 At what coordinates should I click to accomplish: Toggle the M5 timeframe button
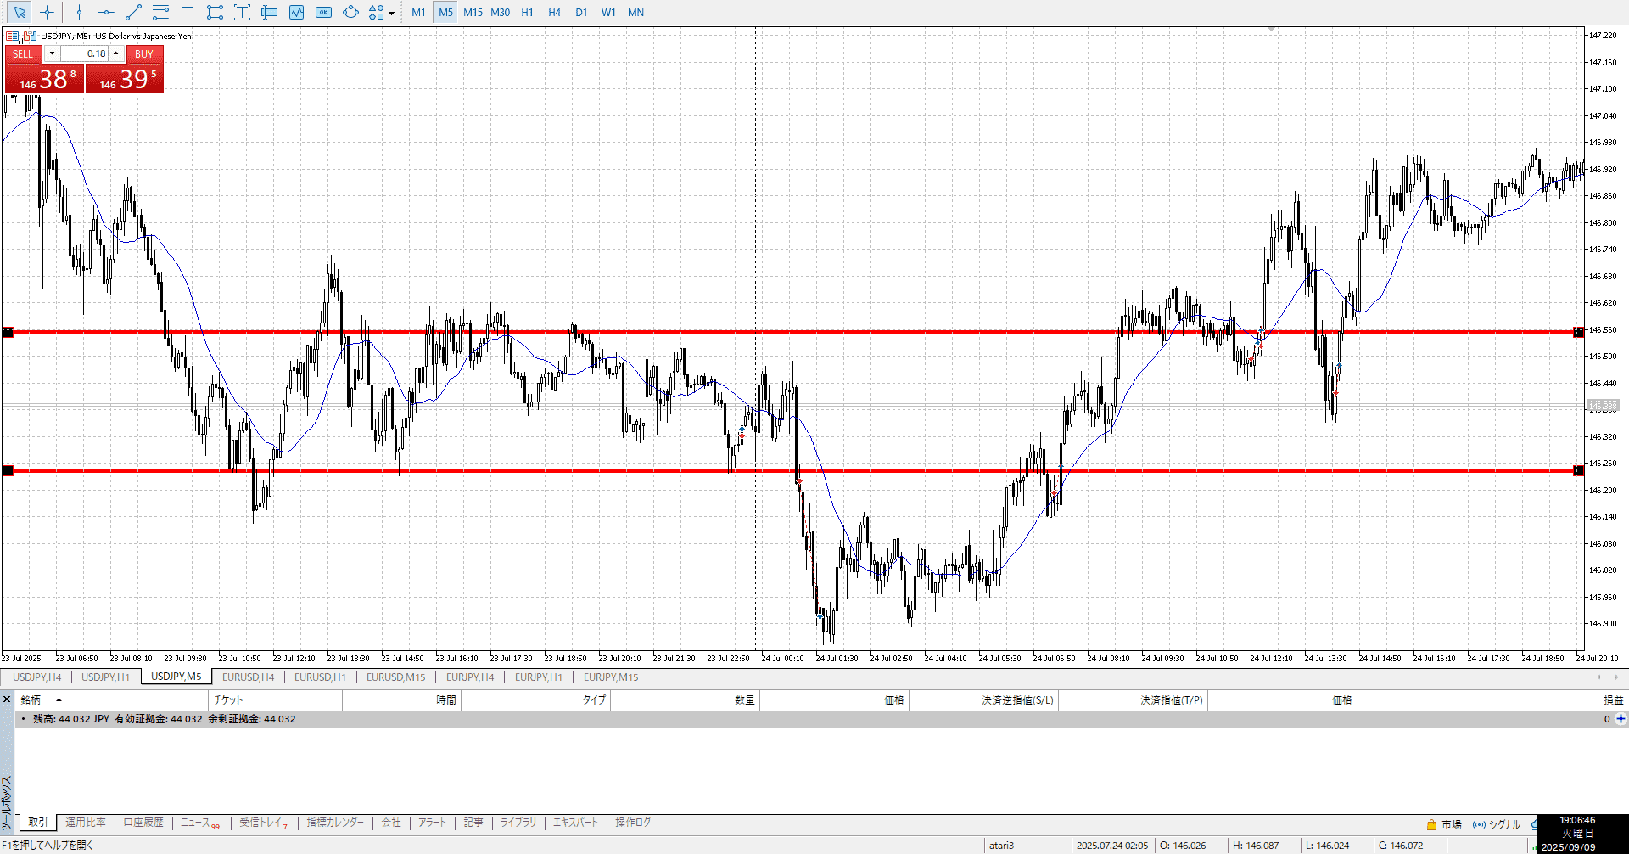[445, 12]
